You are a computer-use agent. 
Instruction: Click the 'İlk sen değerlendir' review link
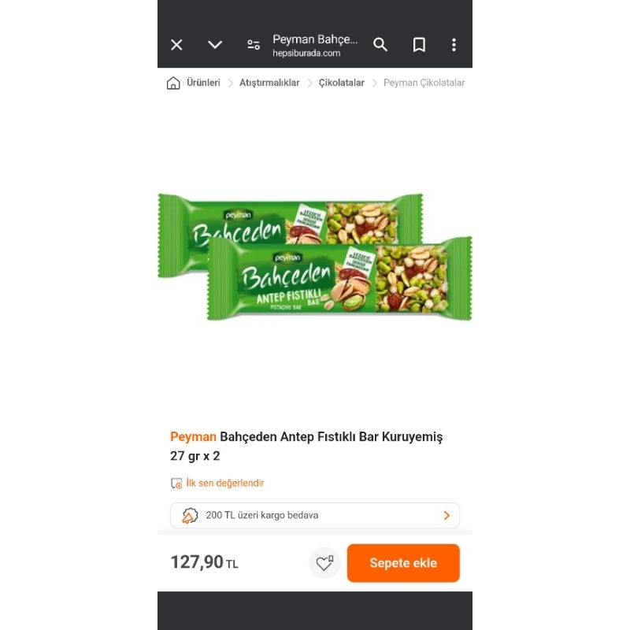(x=226, y=483)
